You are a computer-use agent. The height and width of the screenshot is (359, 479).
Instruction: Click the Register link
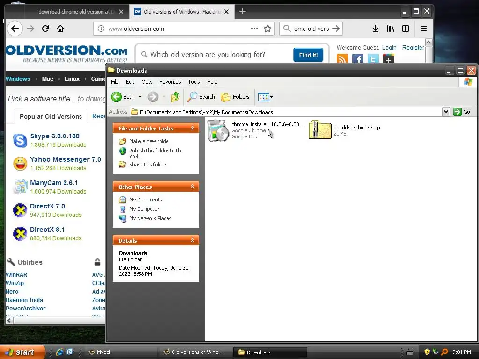click(x=413, y=48)
